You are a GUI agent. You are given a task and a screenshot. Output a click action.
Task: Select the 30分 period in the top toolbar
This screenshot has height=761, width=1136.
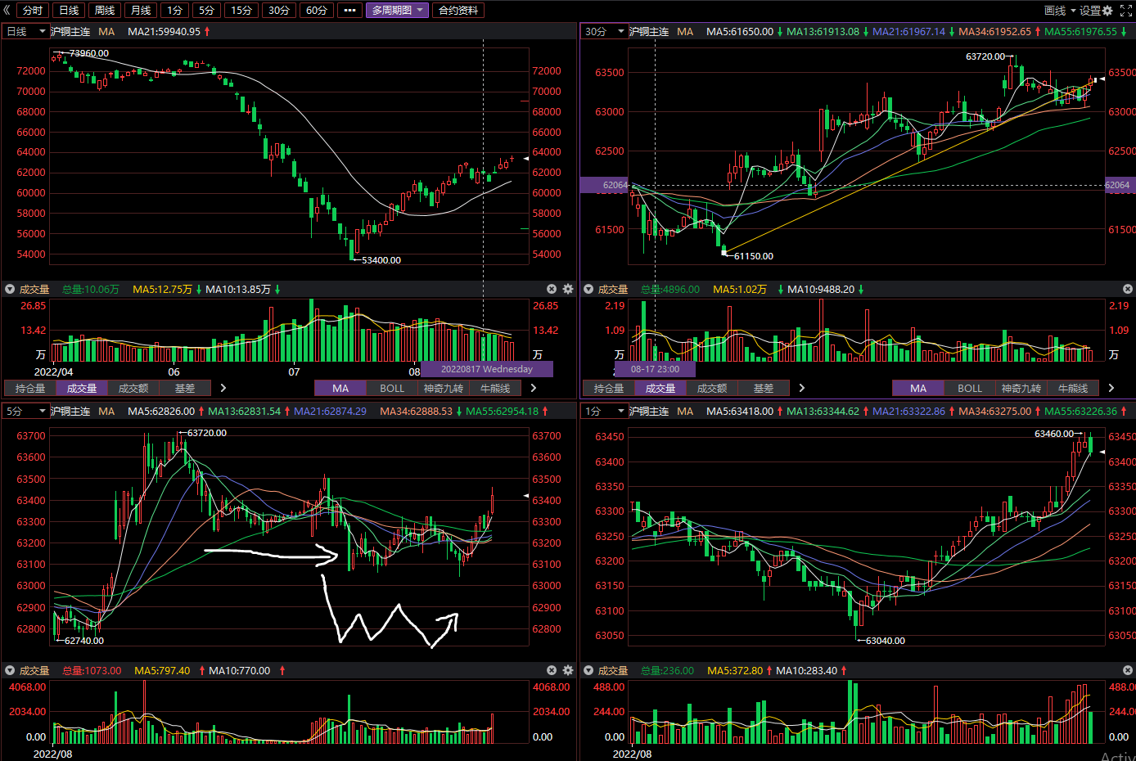click(279, 11)
